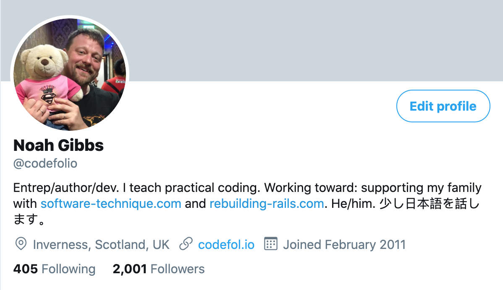
Task: View the 2,001 Followers list
Action: point(159,269)
